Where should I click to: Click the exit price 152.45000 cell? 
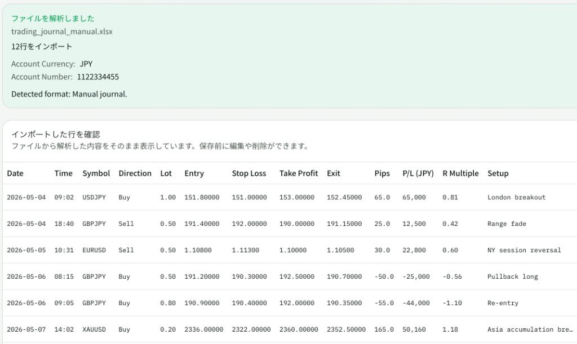click(344, 198)
